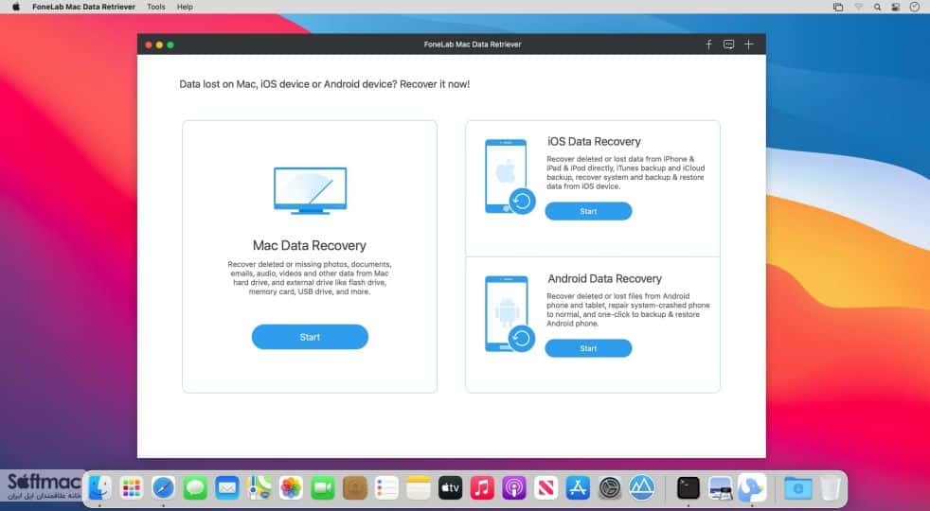Open the Apple menu
This screenshot has height=511, width=930.
coord(16,8)
